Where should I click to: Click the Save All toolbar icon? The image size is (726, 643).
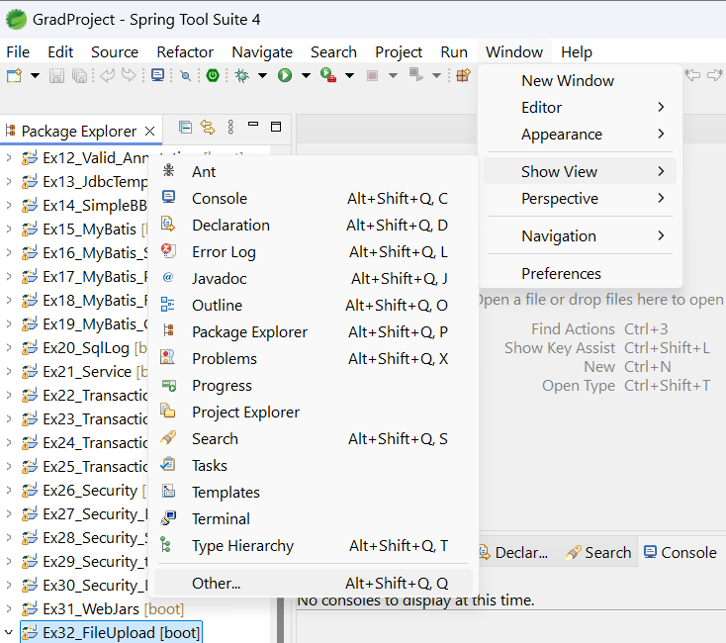point(79,75)
